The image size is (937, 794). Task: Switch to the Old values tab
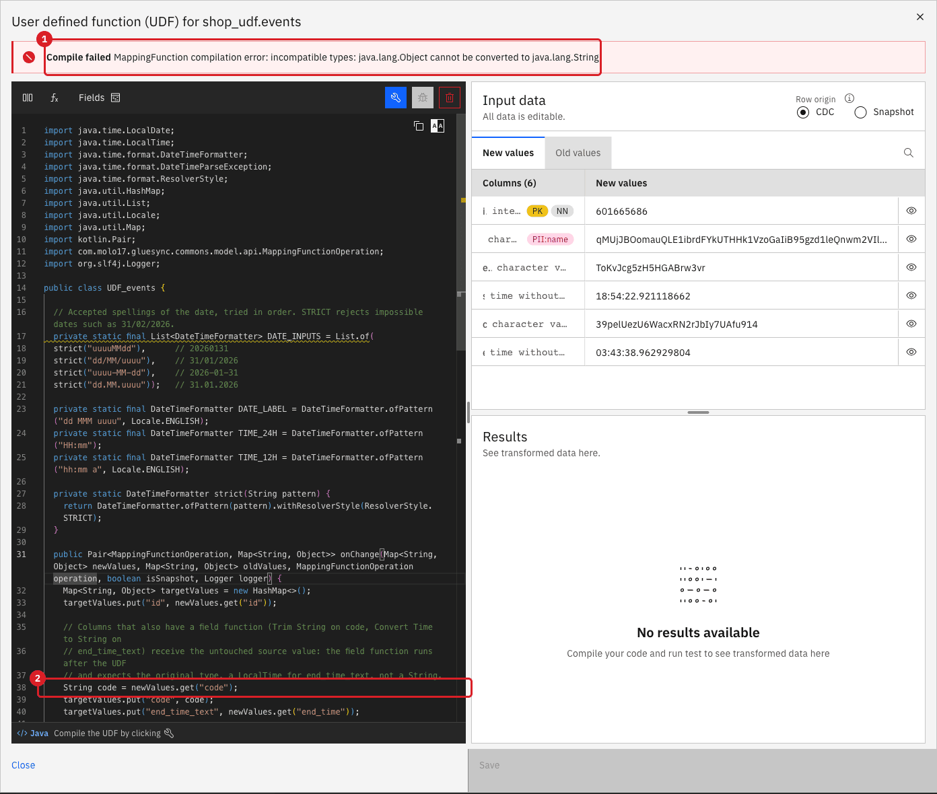click(x=578, y=153)
